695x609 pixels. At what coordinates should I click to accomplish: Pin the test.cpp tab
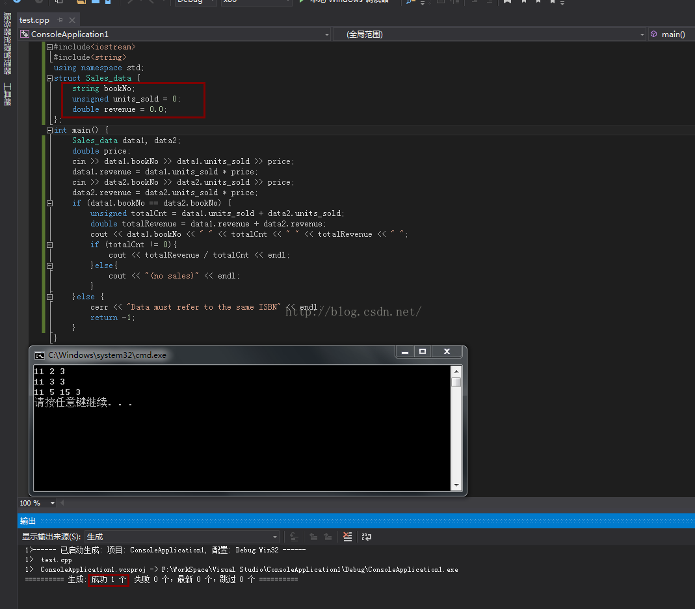pyautogui.click(x=60, y=20)
